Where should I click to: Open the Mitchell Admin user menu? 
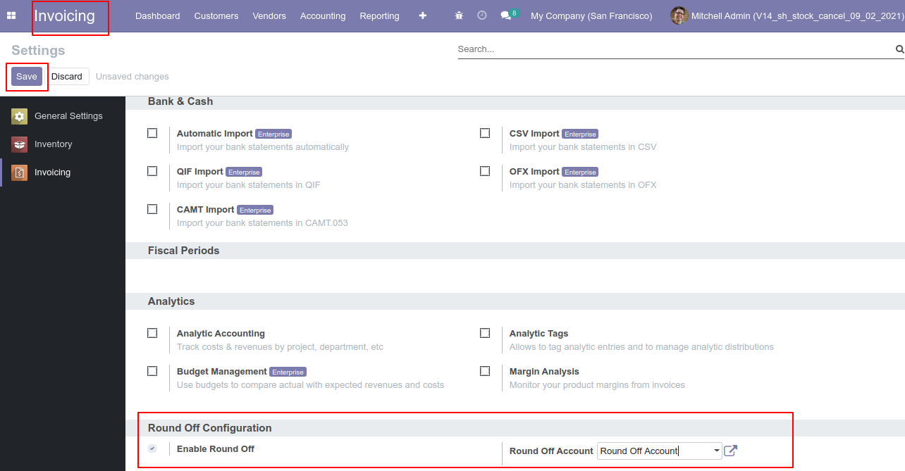786,15
